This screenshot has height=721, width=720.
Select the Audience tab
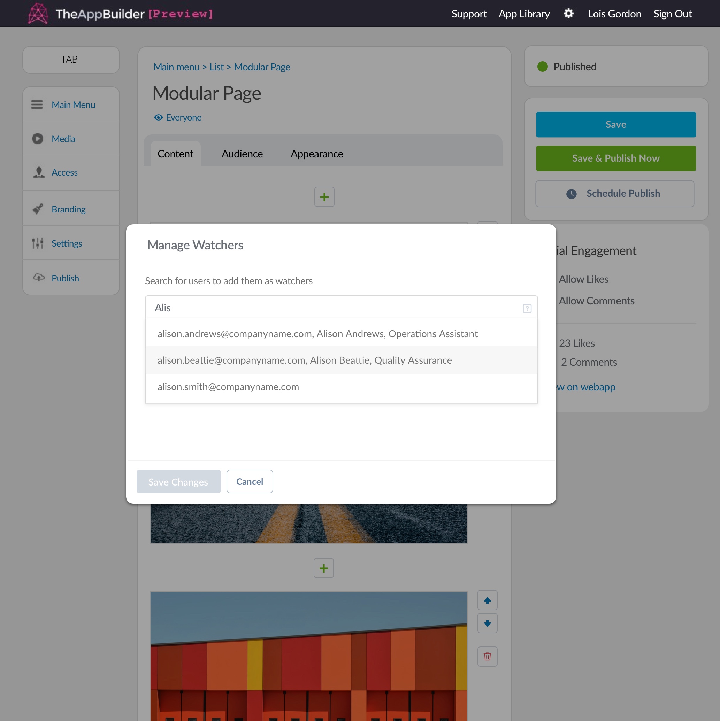click(x=242, y=154)
